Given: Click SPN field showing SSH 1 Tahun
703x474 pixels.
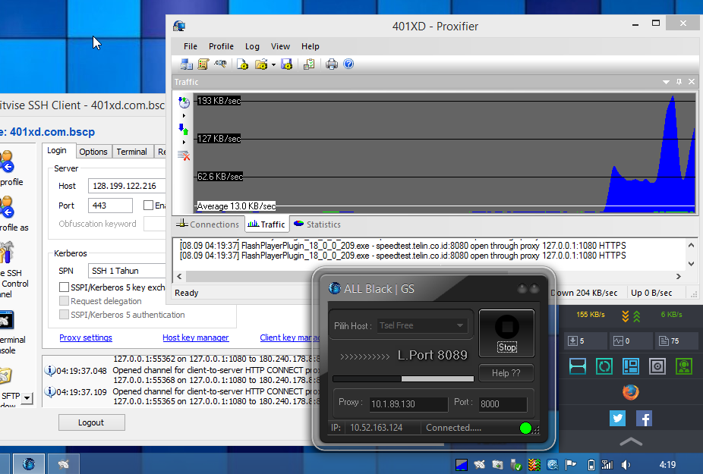Looking at the screenshot, I should coord(127,271).
